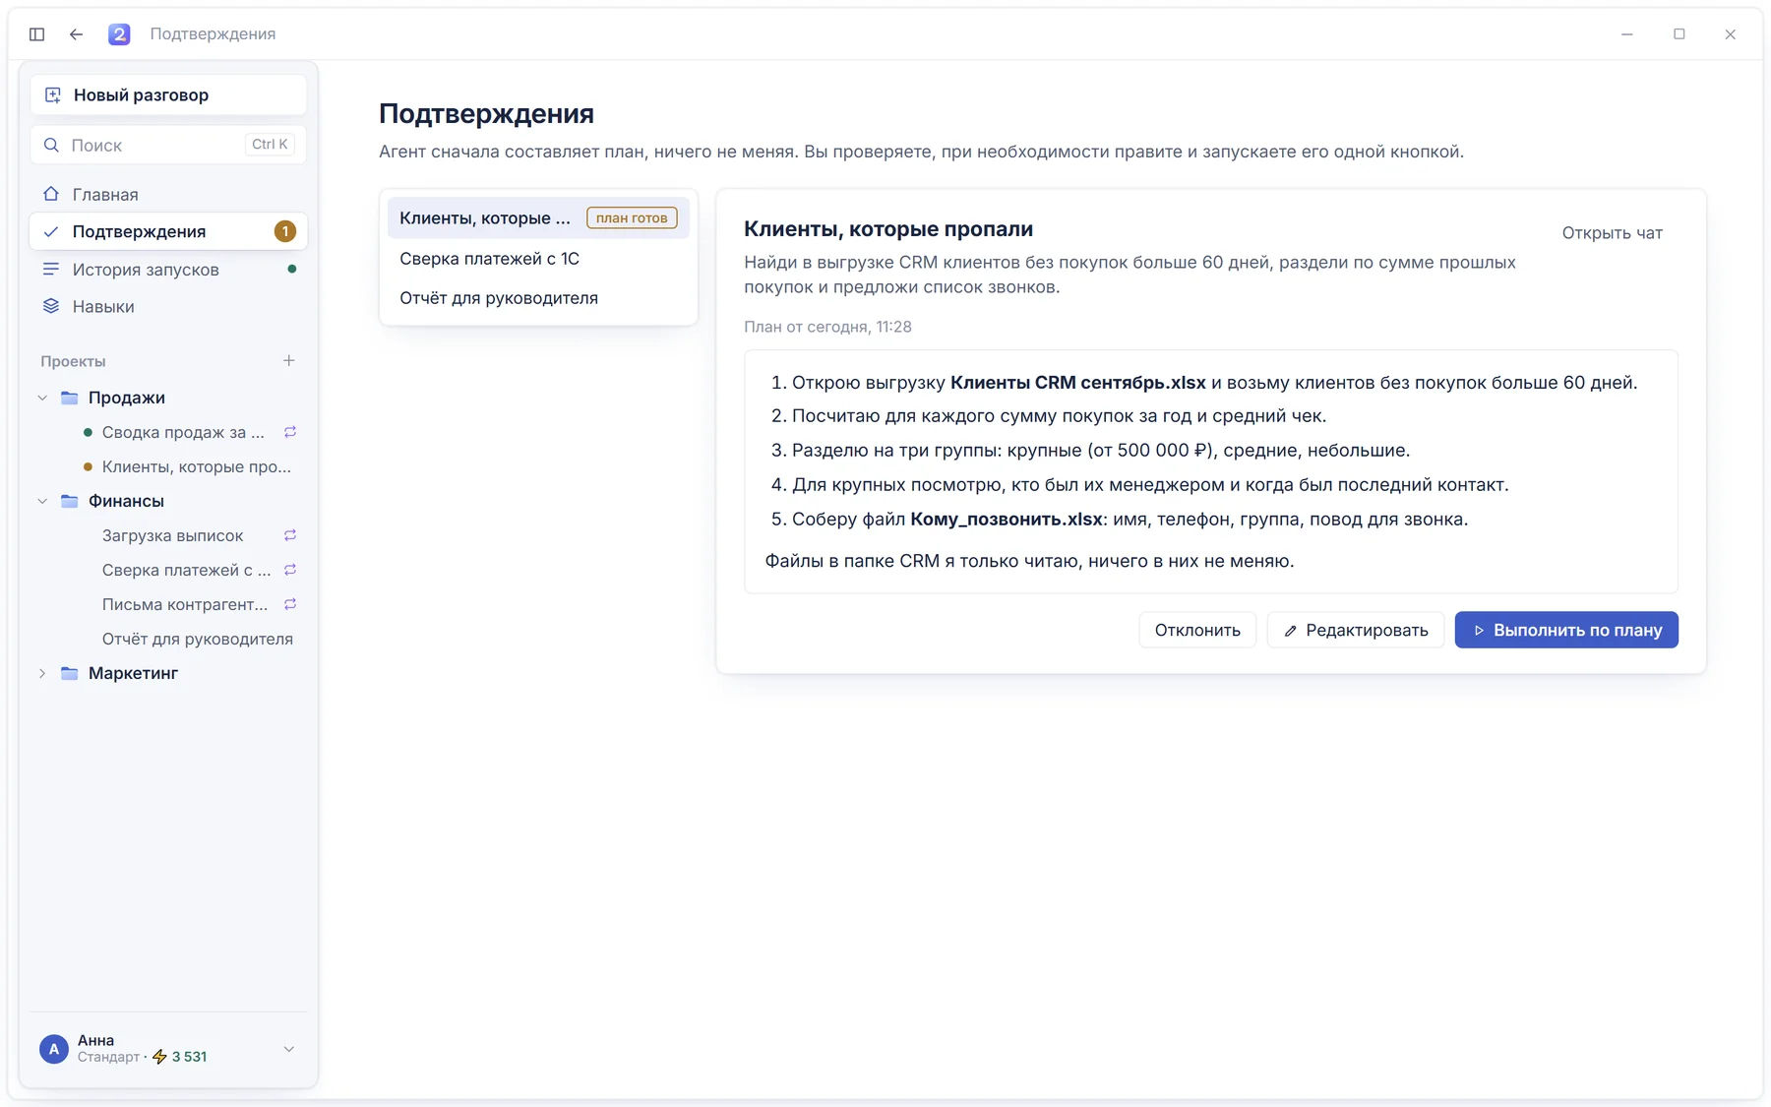Open Сводка продаж за ... item
Viewport: 1771px width, 1107px height.
(183, 432)
